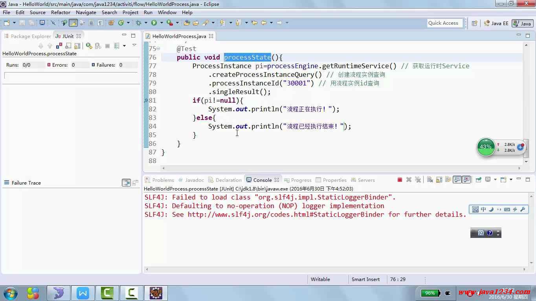
Task: Open Back navigation history dropdown
Action: 271,23
